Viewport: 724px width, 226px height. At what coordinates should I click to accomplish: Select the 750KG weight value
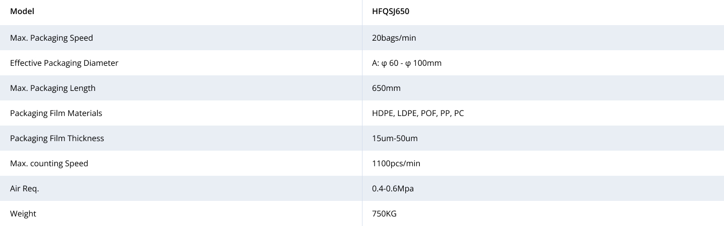(x=384, y=213)
